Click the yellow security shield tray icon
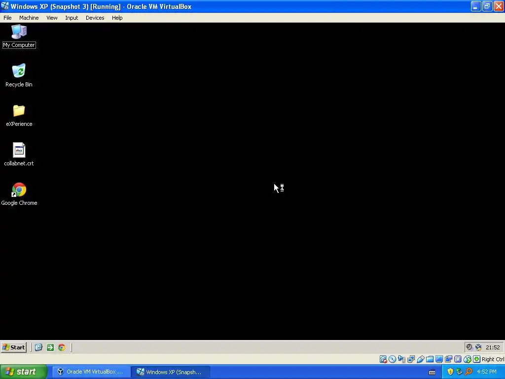 tap(450, 372)
